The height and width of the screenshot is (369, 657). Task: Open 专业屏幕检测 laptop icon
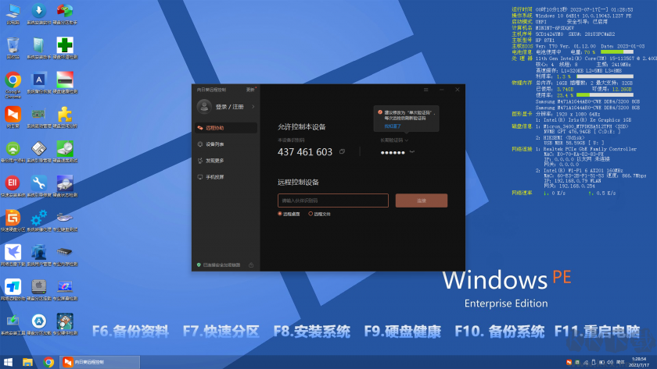(x=65, y=290)
